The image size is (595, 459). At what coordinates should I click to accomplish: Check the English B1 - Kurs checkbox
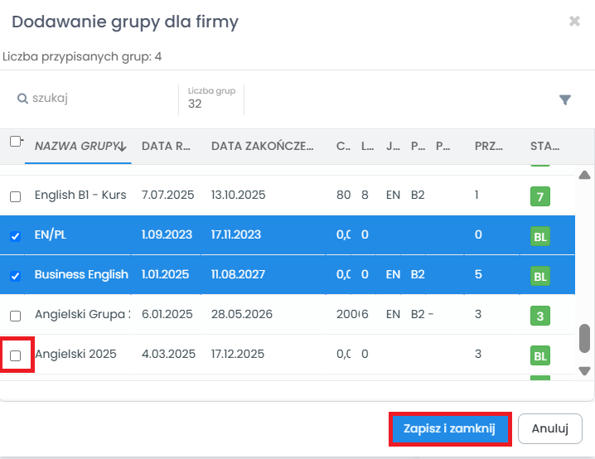(x=16, y=197)
